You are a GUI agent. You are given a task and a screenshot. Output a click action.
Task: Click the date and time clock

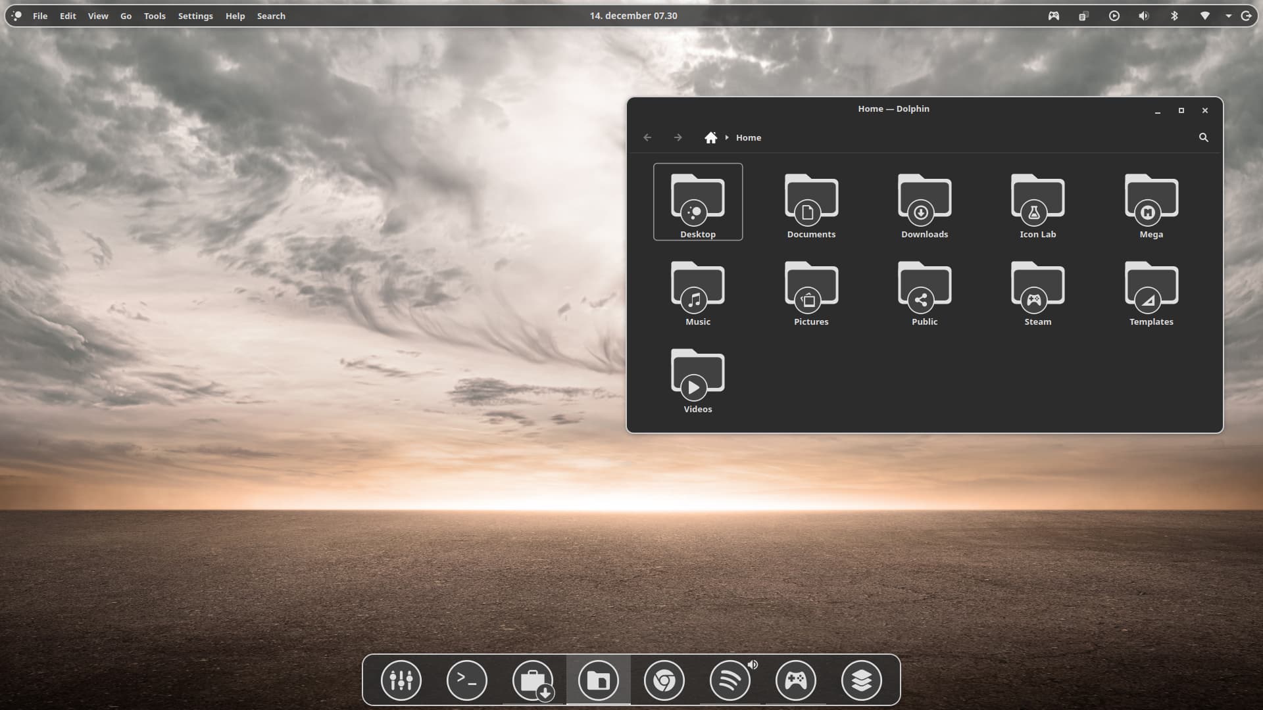pos(633,16)
